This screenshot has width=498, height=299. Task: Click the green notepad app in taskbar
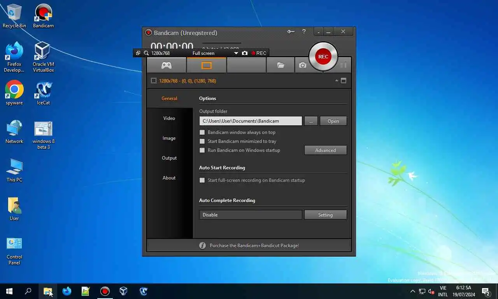[86, 291]
